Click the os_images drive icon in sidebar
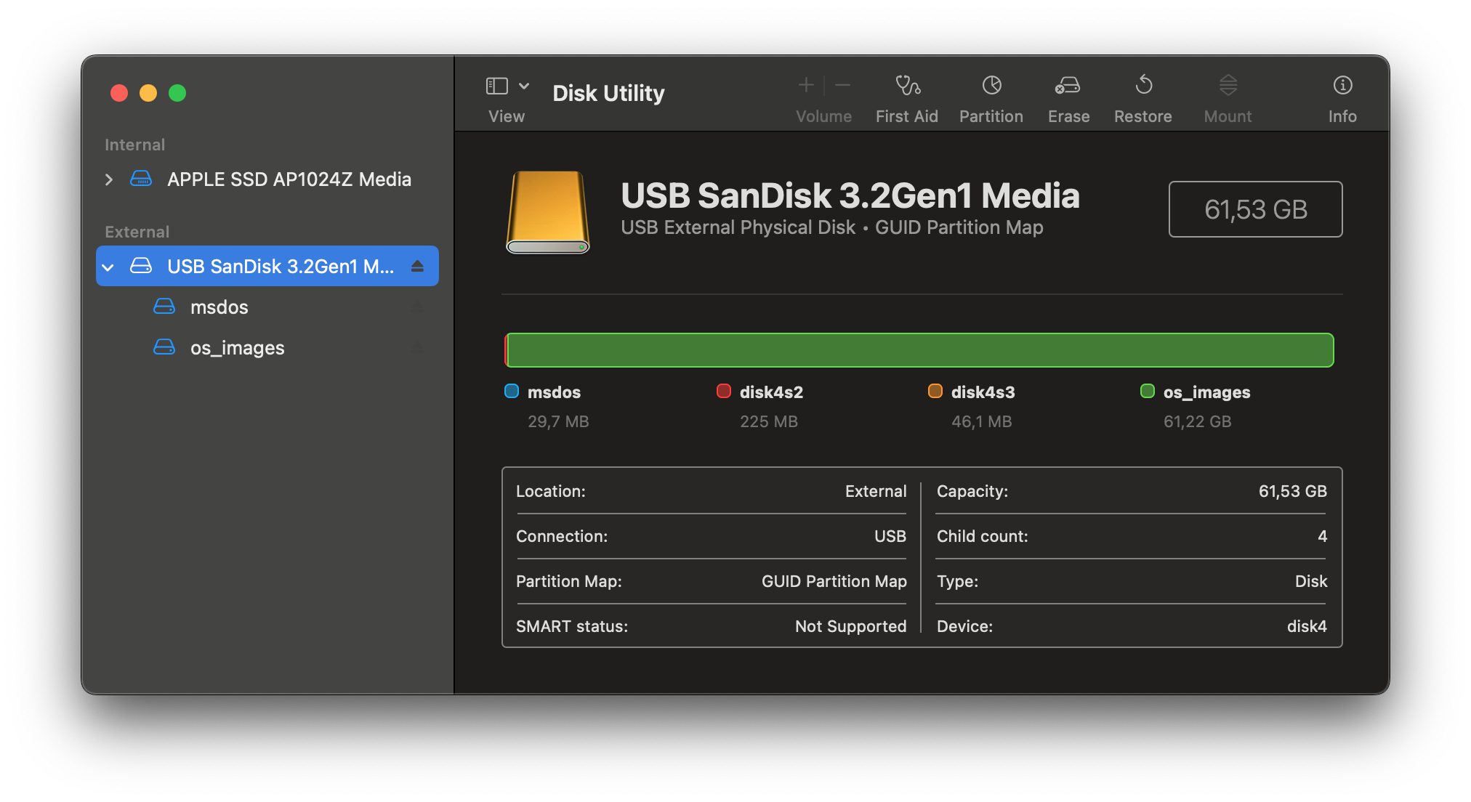This screenshot has height=802, width=1471. click(164, 347)
